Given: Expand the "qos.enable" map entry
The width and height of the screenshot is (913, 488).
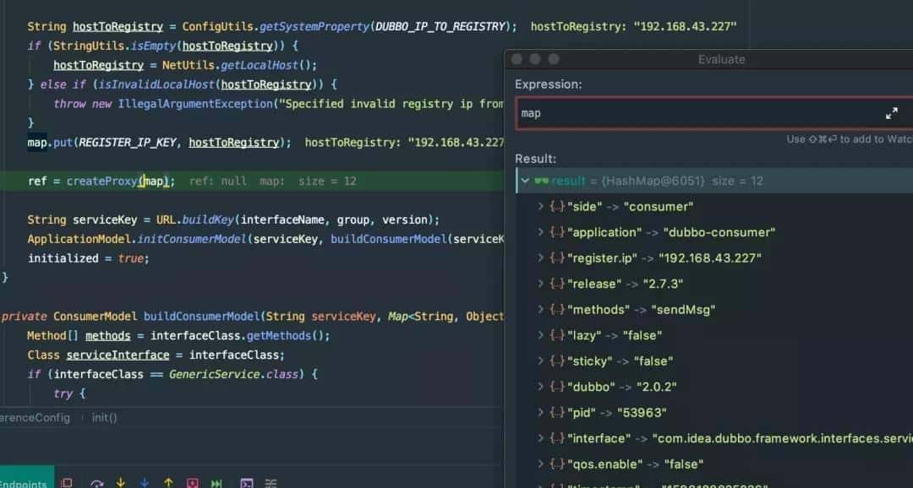Looking at the screenshot, I should pos(541,464).
